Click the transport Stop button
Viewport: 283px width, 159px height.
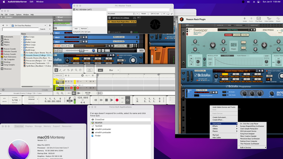107,100
